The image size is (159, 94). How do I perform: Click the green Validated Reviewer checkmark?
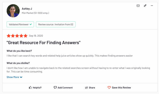coord(31,24)
